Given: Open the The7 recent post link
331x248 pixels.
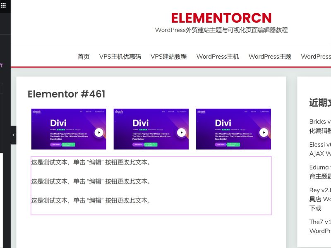Looking at the screenshot, I should (320, 226).
